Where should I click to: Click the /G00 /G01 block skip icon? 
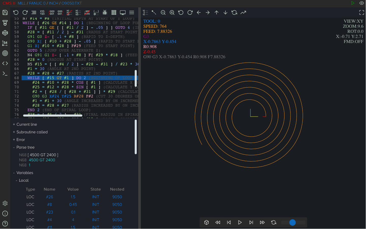[52, 12]
